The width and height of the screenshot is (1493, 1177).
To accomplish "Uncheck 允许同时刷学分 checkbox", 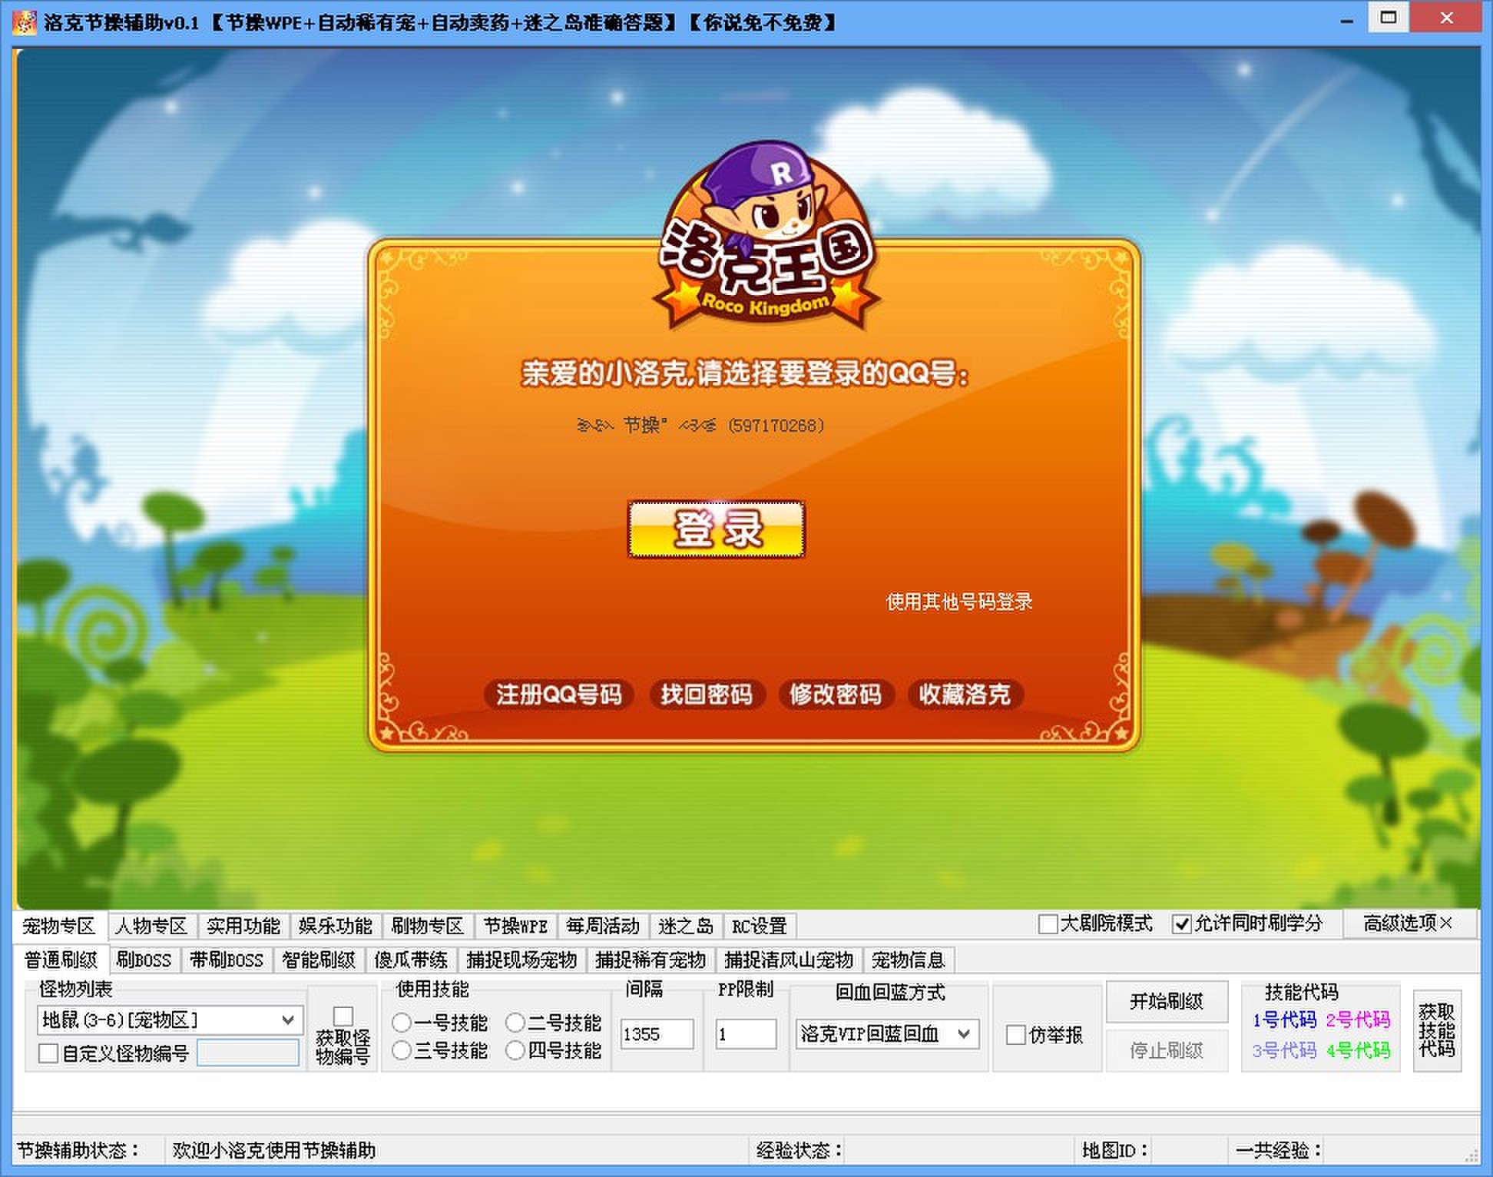I will click(1182, 923).
